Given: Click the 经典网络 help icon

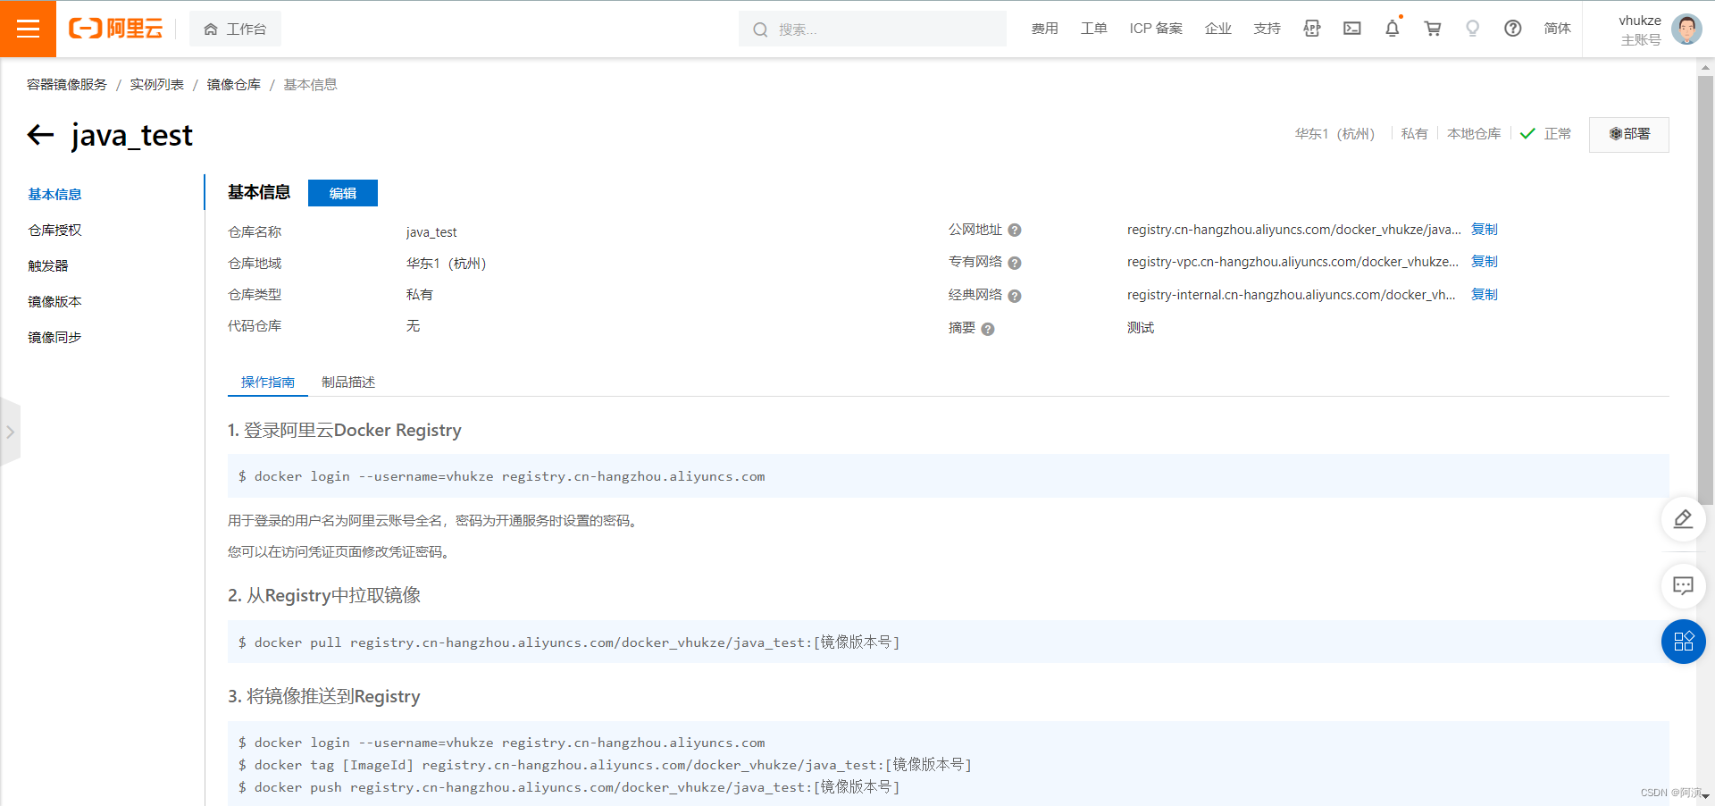Looking at the screenshot, I should pyautogui.click(x=1015, y=296).
